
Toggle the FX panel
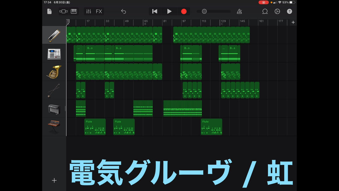pos(99,11)
